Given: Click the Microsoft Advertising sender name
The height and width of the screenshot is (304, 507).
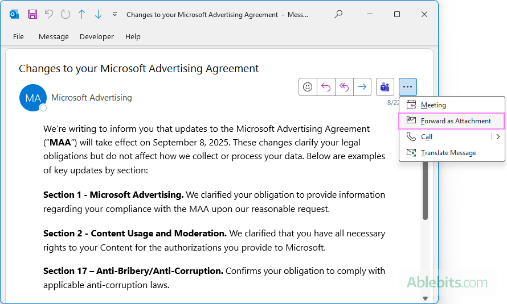Looking at the screenshot, I should pos(92,98).
